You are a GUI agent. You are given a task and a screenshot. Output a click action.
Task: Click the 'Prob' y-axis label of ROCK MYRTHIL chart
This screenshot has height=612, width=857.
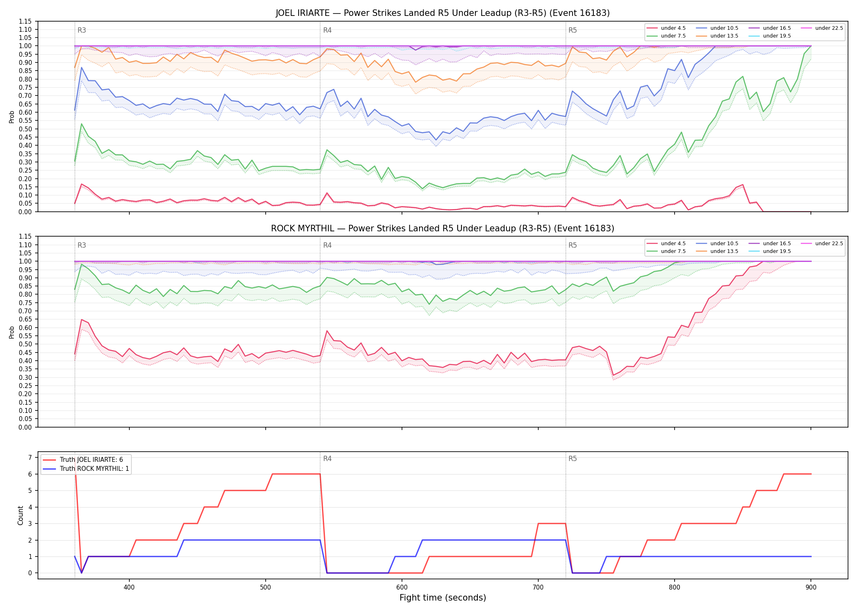coord(12,332)
